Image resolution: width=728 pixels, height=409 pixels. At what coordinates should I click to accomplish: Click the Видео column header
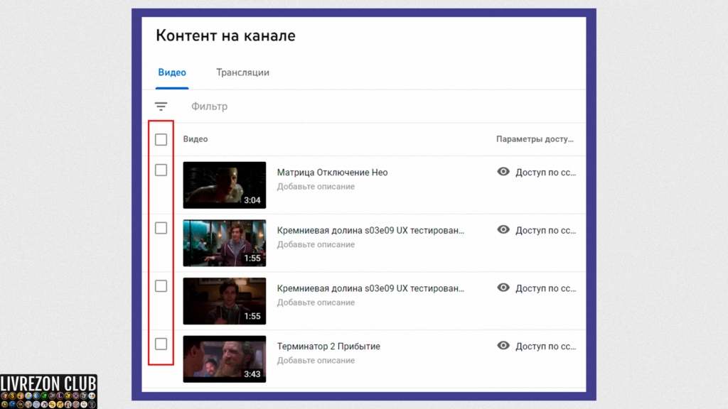point(195,139)
